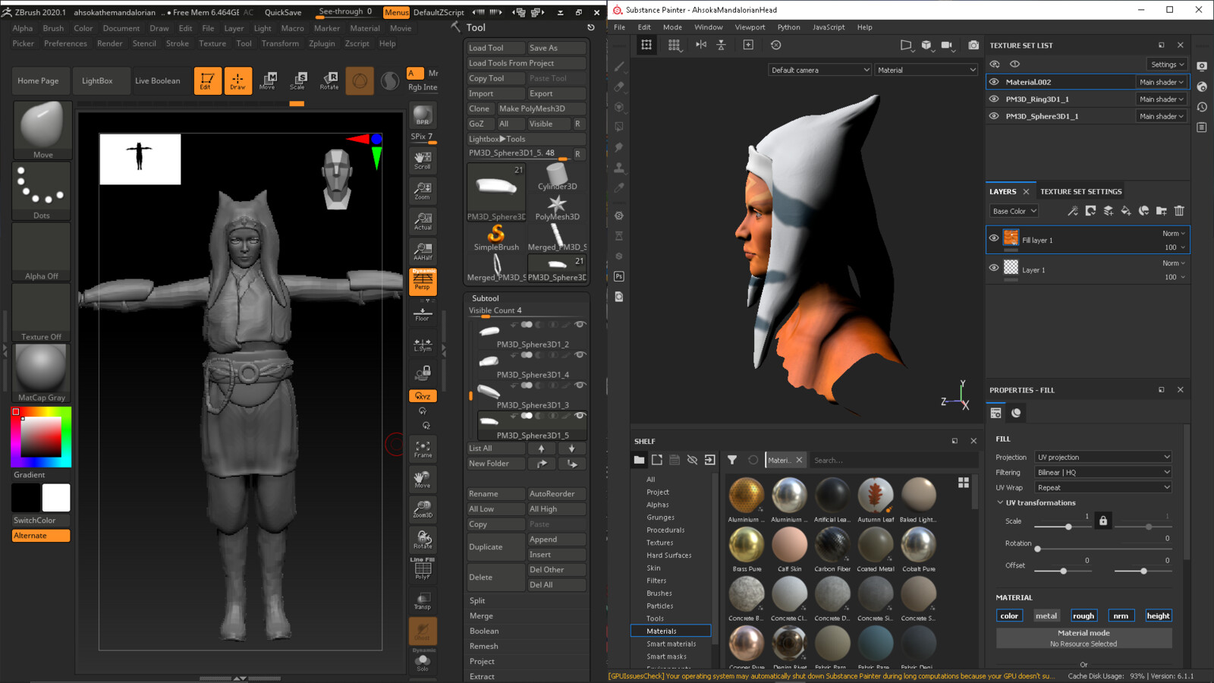The width and height of the screenshot is (1214, 683).
Task: Activate the Edit mode button in ZBrush
Action: click(207, 80)
